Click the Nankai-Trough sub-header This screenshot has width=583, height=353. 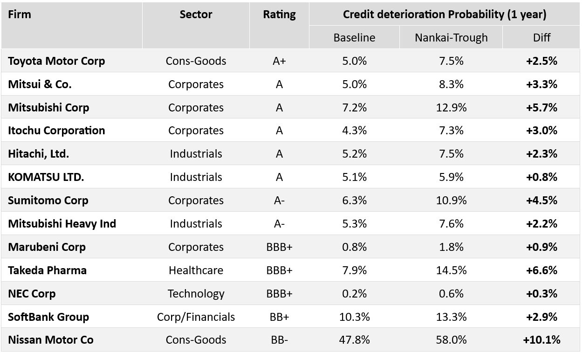(451, 38)
